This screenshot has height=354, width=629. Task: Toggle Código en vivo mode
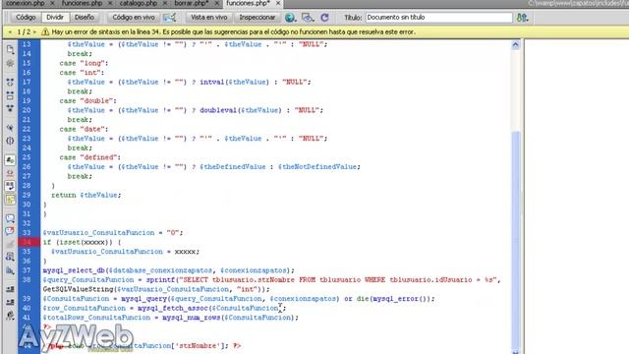coord(134,18)
